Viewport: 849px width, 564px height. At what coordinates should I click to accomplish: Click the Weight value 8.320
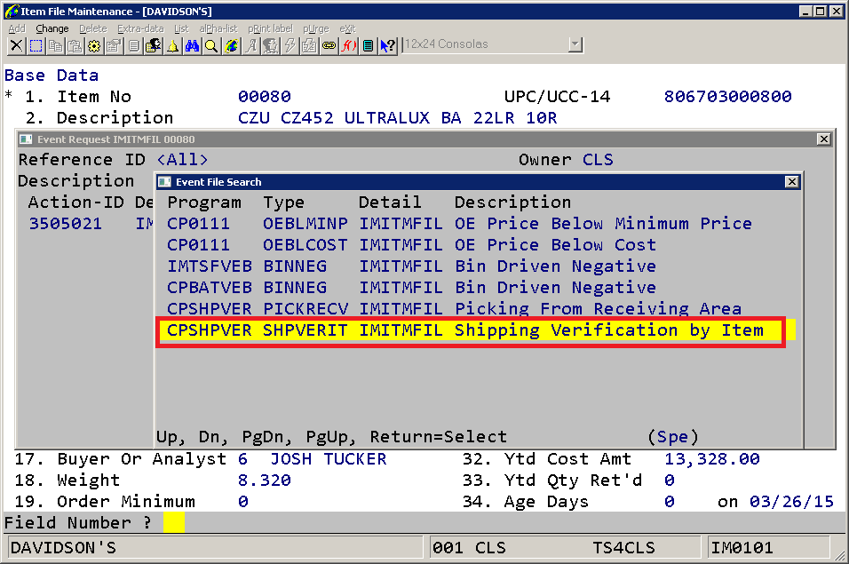pyautogui.click(x=265, y=481)
